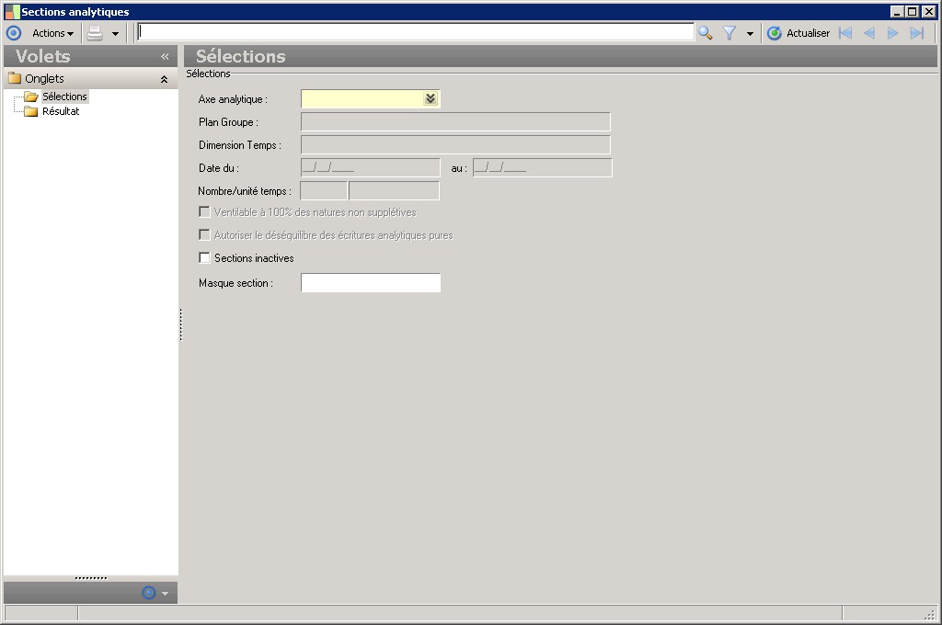Click the Masque section label
Screen dimensions: 942x625
235,283
